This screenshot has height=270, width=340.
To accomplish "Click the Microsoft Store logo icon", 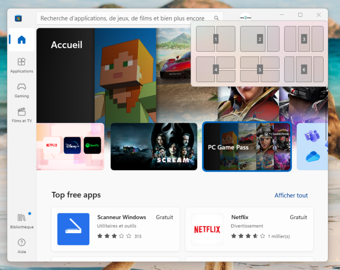I will point(18,18).
